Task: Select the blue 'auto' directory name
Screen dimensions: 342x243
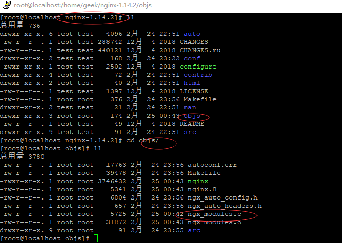Action: coord(192,34)
